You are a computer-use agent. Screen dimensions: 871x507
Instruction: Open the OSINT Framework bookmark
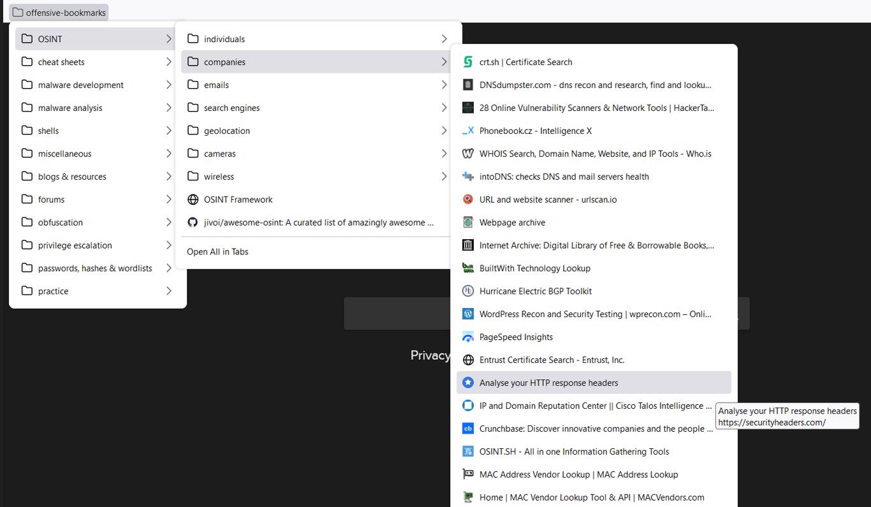point(238,200)
